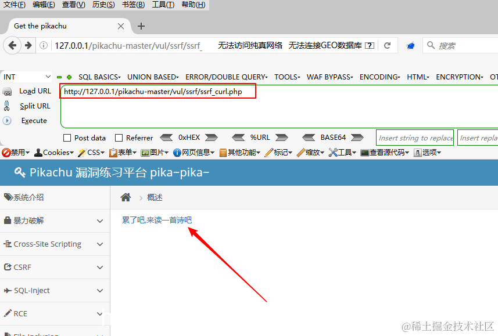The width and height of the screenshot is (498, 336).
Task: Enable the Post data checkbox
Action: [67, 138]
